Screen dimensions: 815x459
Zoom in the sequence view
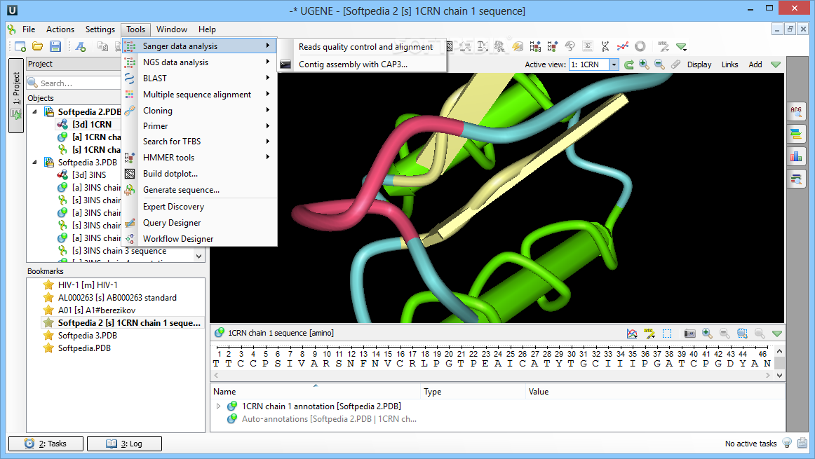pos(708,334)
